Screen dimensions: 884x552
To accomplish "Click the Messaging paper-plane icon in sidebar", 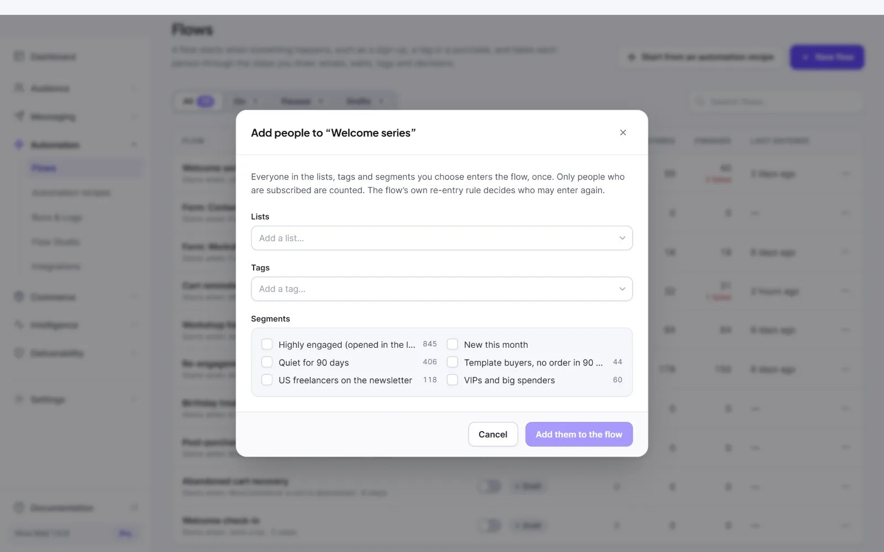I will pyautogui.click(x=19, y=116).
